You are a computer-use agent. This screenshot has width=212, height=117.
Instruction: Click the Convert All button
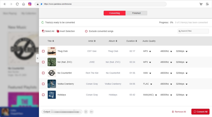[x=200, y=112]
